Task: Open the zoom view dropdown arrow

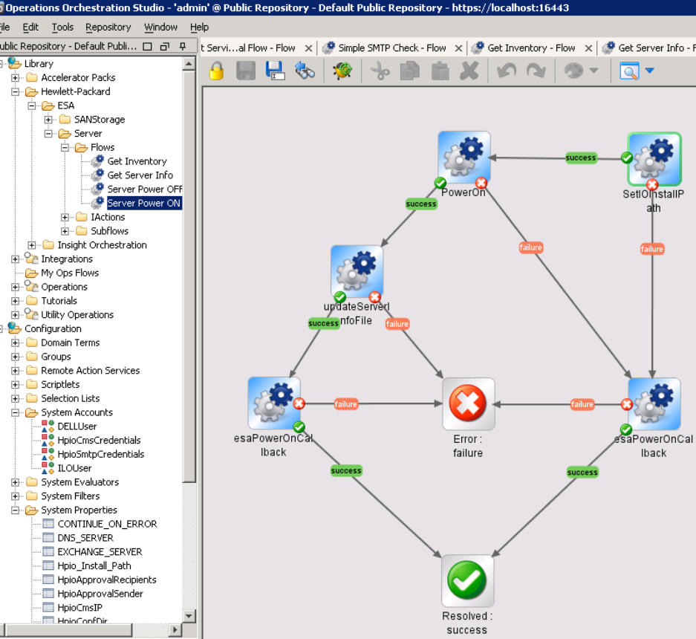Action: click(x=649, y=70)
